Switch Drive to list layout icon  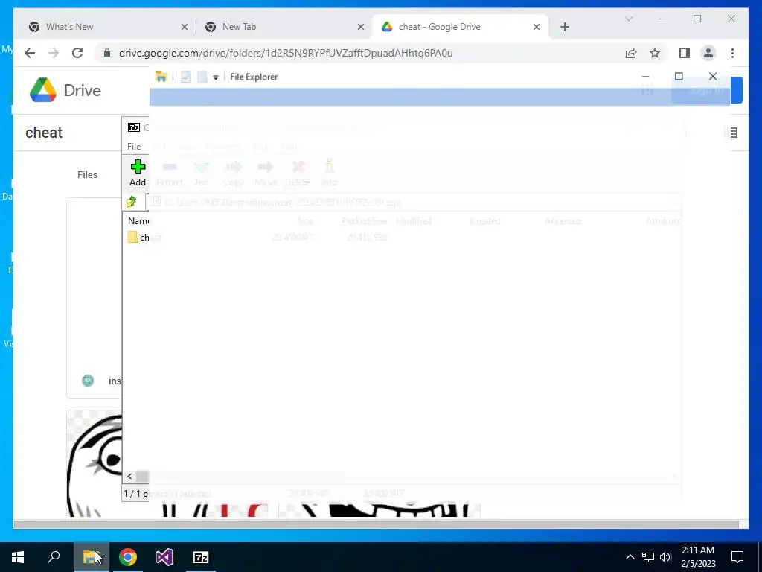coord(733,133)
